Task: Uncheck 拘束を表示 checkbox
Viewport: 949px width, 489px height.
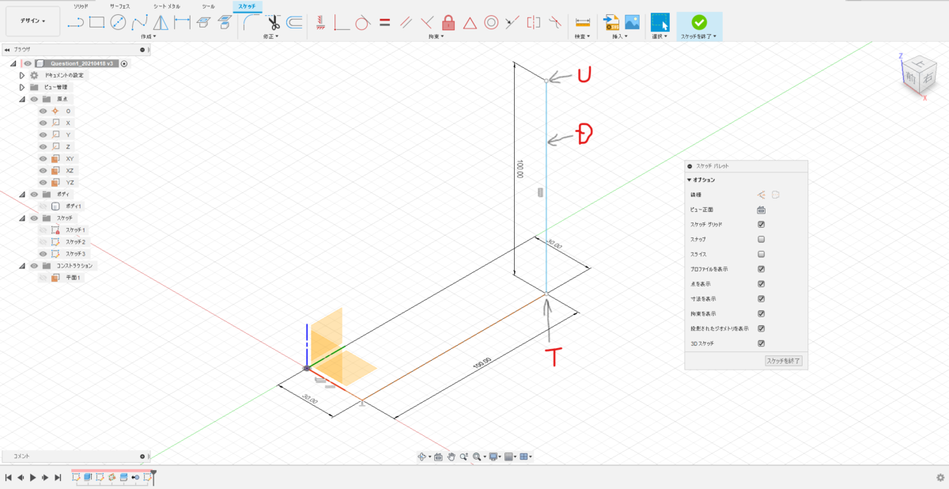Action: tap(761, 313)
